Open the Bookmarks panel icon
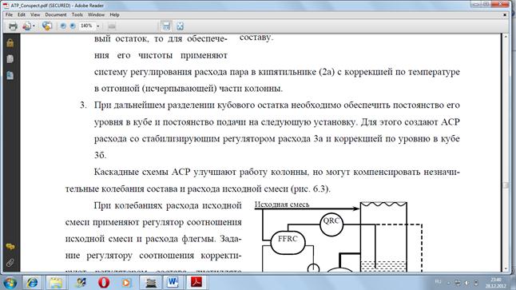516x290 pixels. tap(10, 75)
